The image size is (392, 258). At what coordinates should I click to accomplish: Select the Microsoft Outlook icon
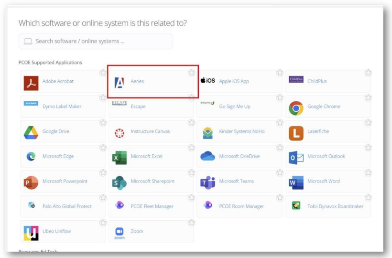(296, 158)
